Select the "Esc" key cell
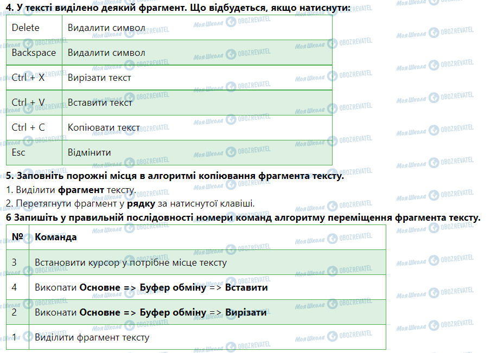The image size is (491, 353). pos(18,152)
